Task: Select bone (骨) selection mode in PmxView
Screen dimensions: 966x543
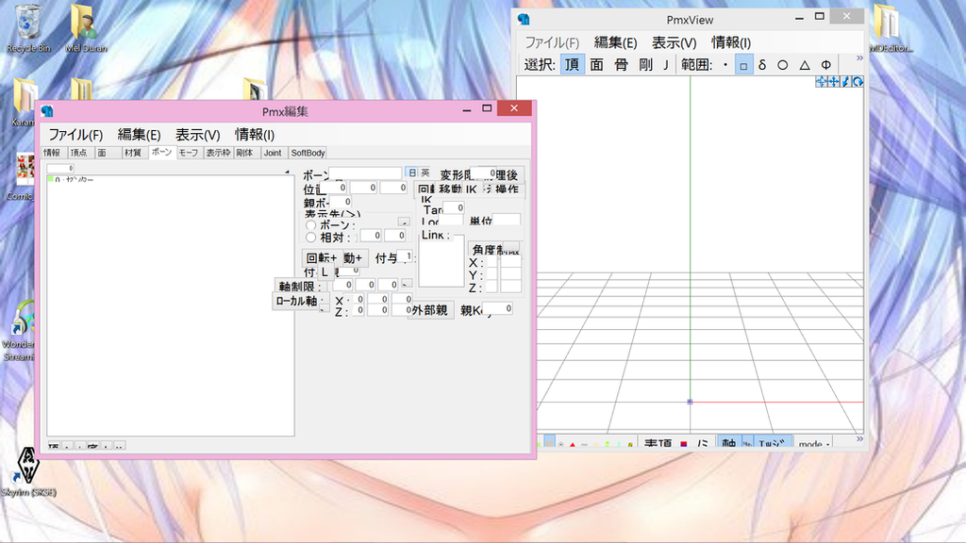Action: tap(621, 65)
